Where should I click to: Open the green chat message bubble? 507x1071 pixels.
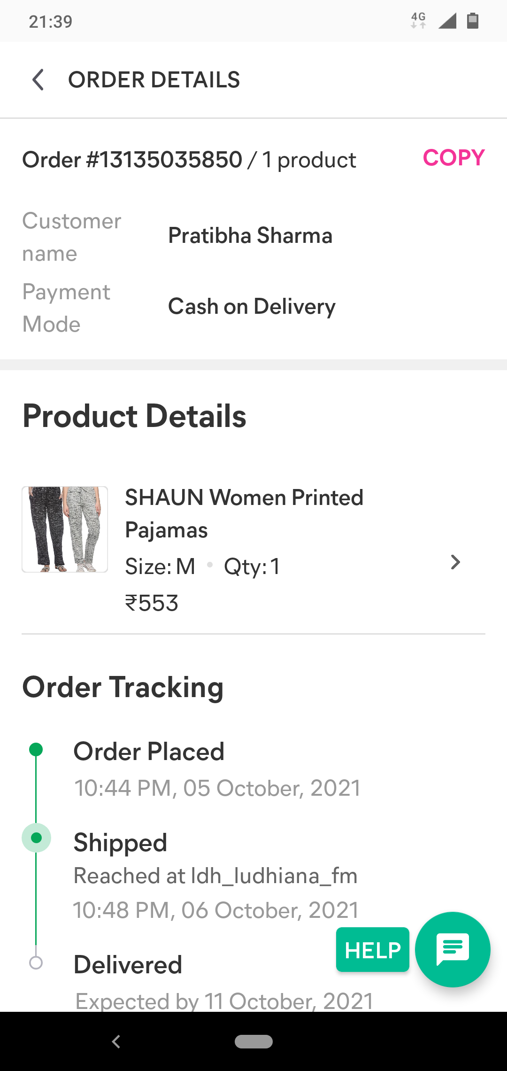[x=453, y=949]
